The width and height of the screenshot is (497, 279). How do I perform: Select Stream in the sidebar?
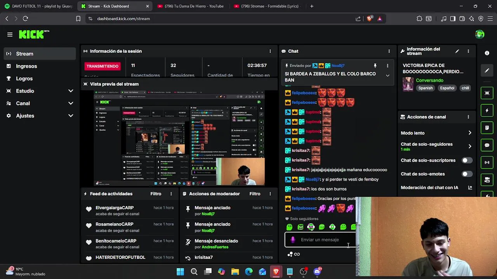(x=40, y=54)
